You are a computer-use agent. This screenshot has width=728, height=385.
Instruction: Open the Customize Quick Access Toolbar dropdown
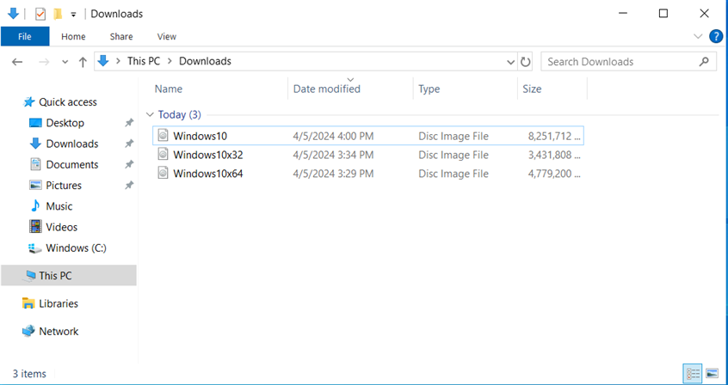(73, 15)
